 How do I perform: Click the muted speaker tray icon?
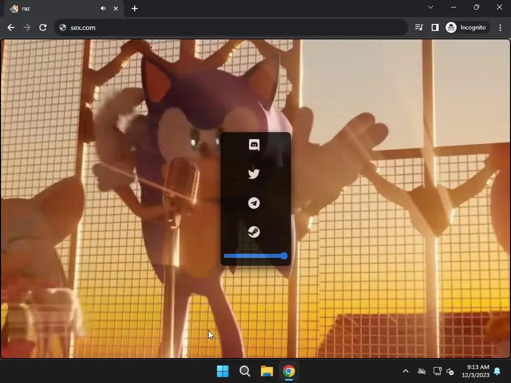451,371
